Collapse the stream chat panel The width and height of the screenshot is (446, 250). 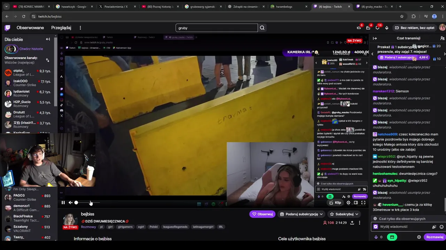pos(375,38)
